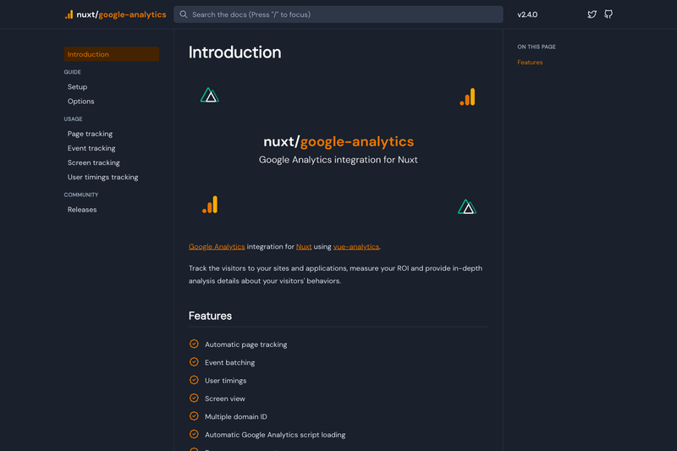Open the Releases page
The height and width of the screenshot is (451, 677).
pos(82,210)
